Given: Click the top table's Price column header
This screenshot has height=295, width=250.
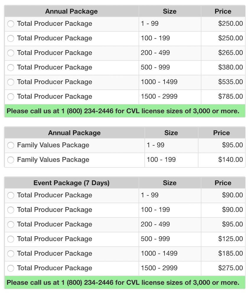Looking at the screenshot, I should tap(223, 11).
